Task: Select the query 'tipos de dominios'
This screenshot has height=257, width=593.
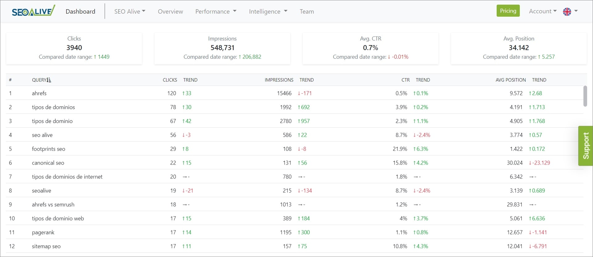Action: (53, 107)
